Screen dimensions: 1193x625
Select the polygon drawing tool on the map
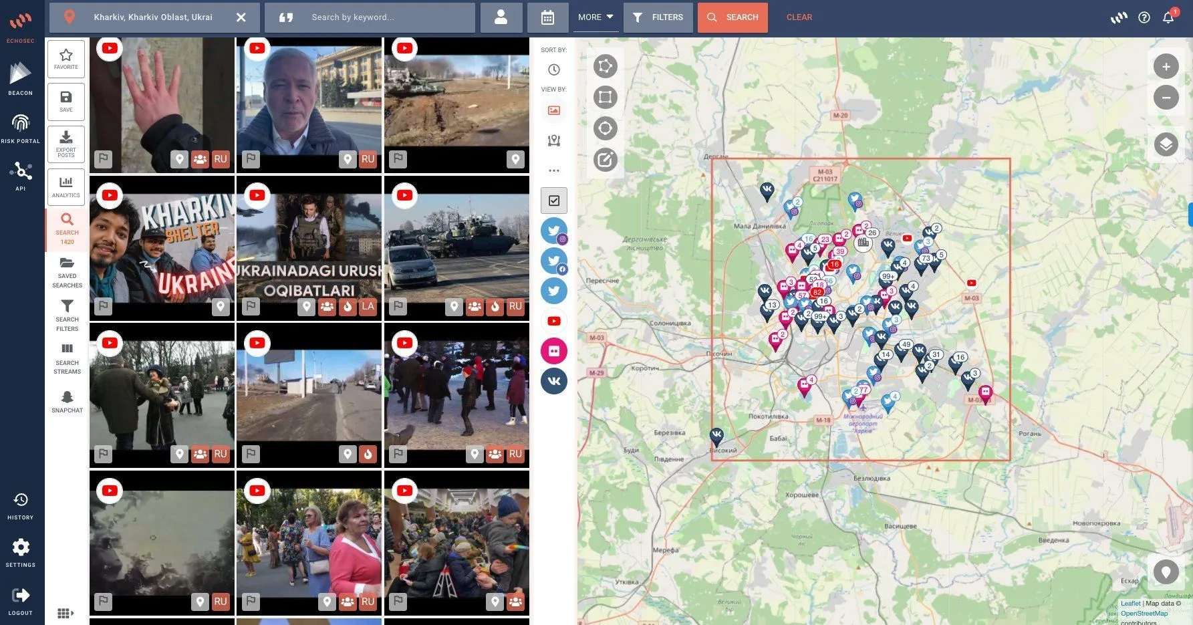click(x=605, y=66)
